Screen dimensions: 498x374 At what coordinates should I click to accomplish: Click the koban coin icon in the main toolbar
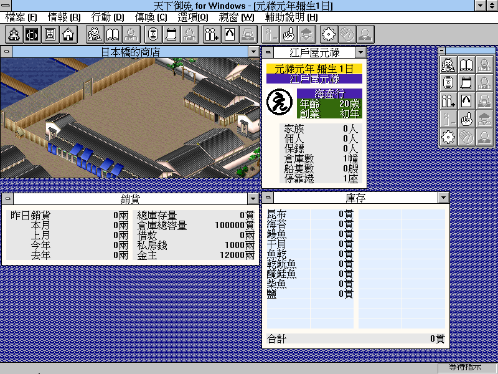[153, 34]
